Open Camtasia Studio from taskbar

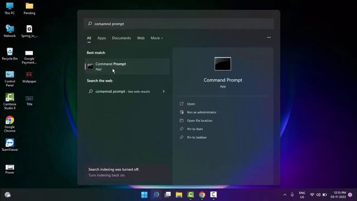(x=190, y=195)
